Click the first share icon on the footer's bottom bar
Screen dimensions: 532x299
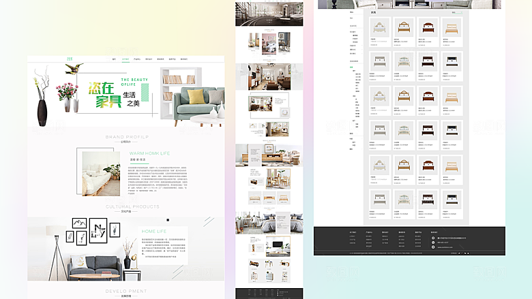459,253
